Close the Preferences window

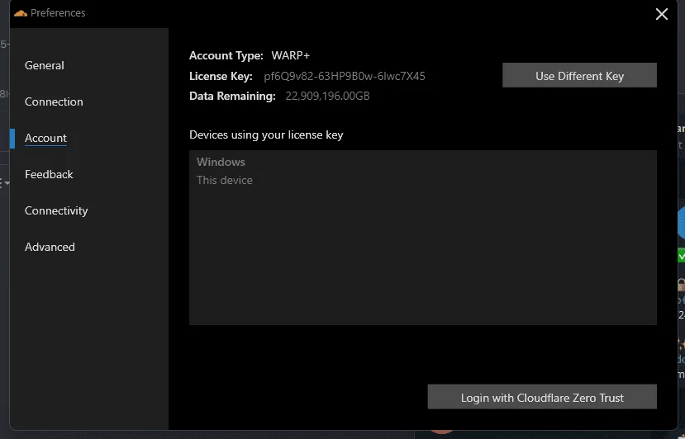[x=661, y=14]
